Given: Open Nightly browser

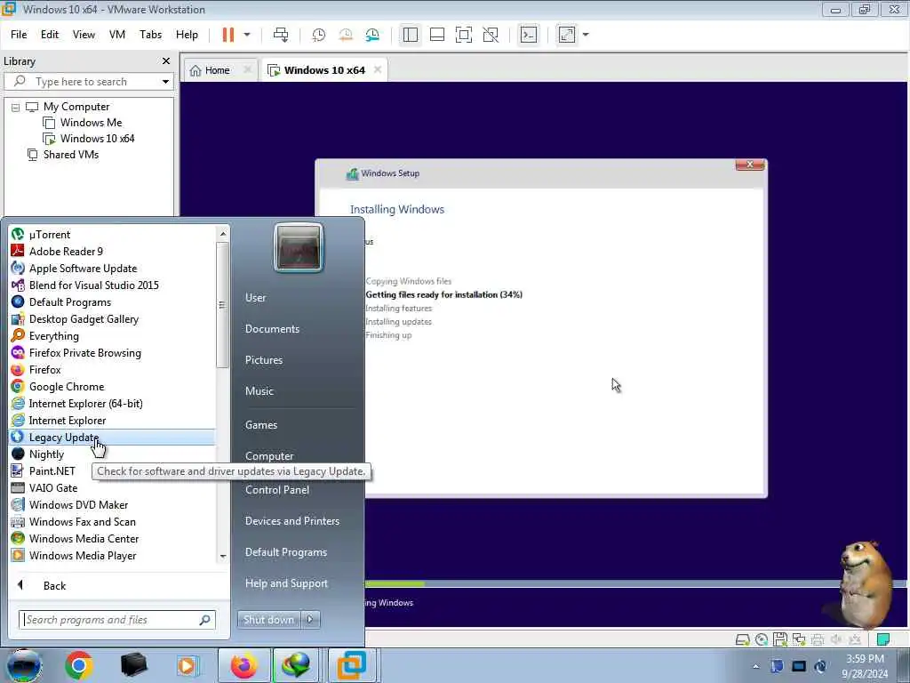Looking at the screenshot, I should click(x=111, y=454).
